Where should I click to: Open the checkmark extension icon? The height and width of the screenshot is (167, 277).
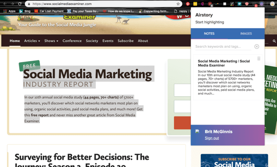232,4
